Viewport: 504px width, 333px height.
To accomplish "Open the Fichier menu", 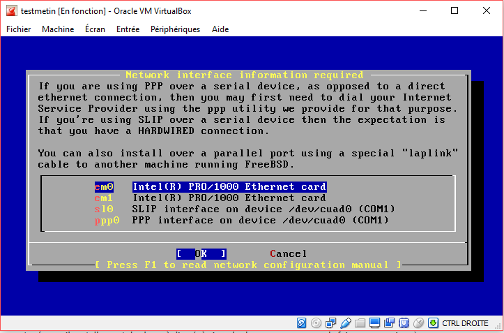I will (x=19, y=29).
